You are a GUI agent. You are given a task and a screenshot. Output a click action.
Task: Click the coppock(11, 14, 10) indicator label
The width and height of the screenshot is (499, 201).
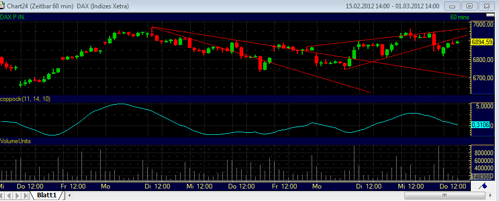click(x=25, y=99)
